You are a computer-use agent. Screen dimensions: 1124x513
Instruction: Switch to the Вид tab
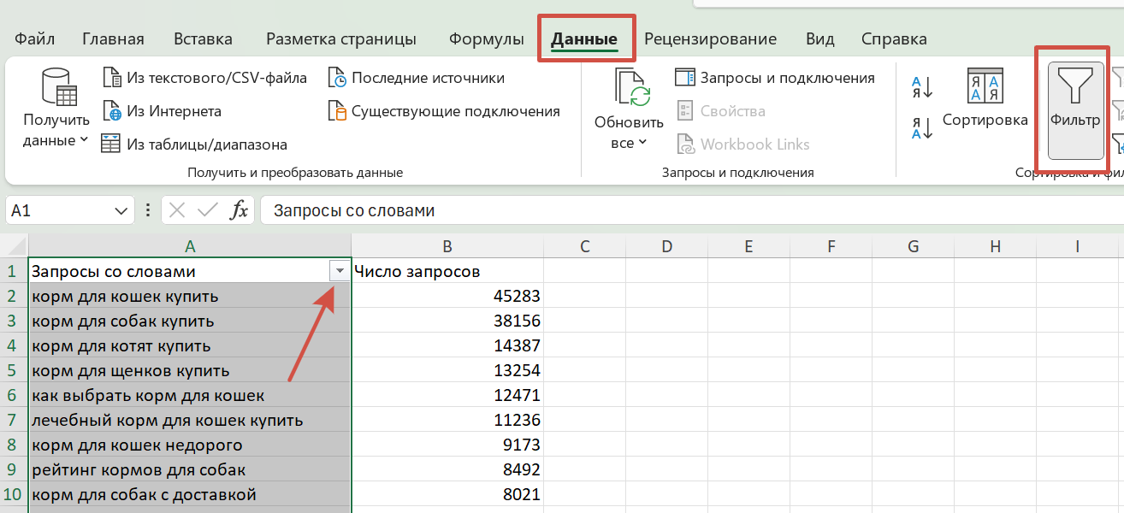coord(820,38)
